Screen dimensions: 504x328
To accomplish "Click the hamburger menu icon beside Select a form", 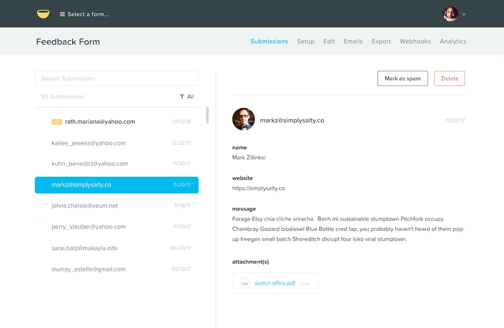I will pyautogui.click(x=63, y=14).
